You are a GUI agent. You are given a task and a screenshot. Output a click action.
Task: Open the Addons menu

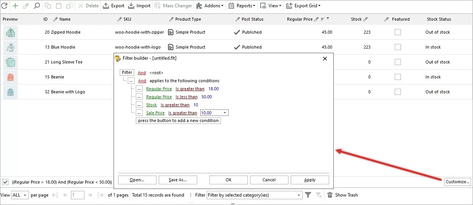[210, 6]
